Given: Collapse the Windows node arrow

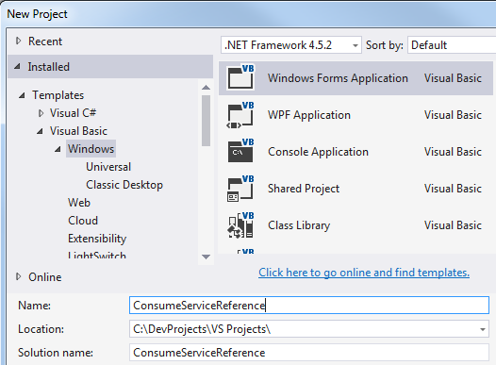Looking at the screenshot, I should 58,149.
